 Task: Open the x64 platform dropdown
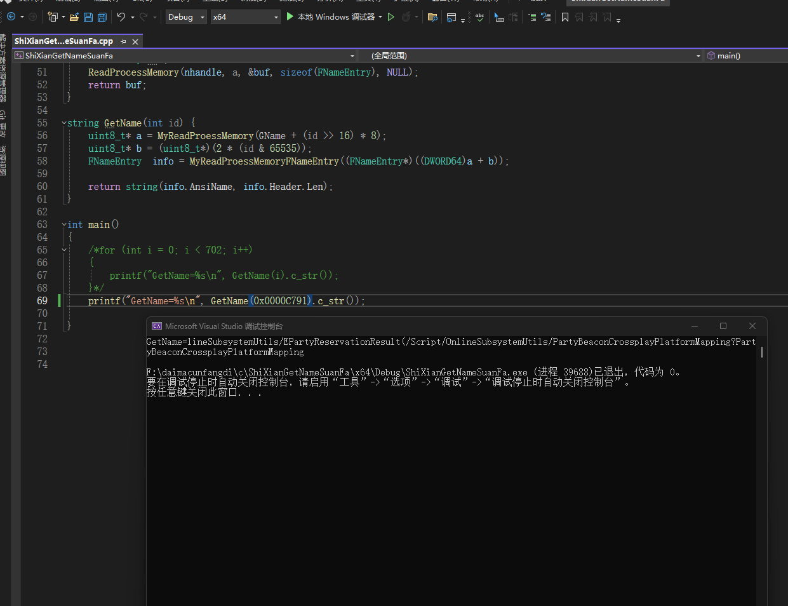246,17
